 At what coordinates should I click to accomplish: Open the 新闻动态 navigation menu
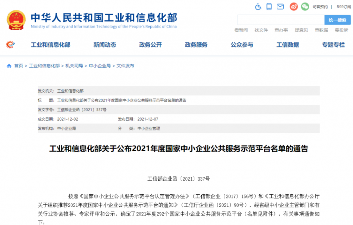[x=104, y=45]
